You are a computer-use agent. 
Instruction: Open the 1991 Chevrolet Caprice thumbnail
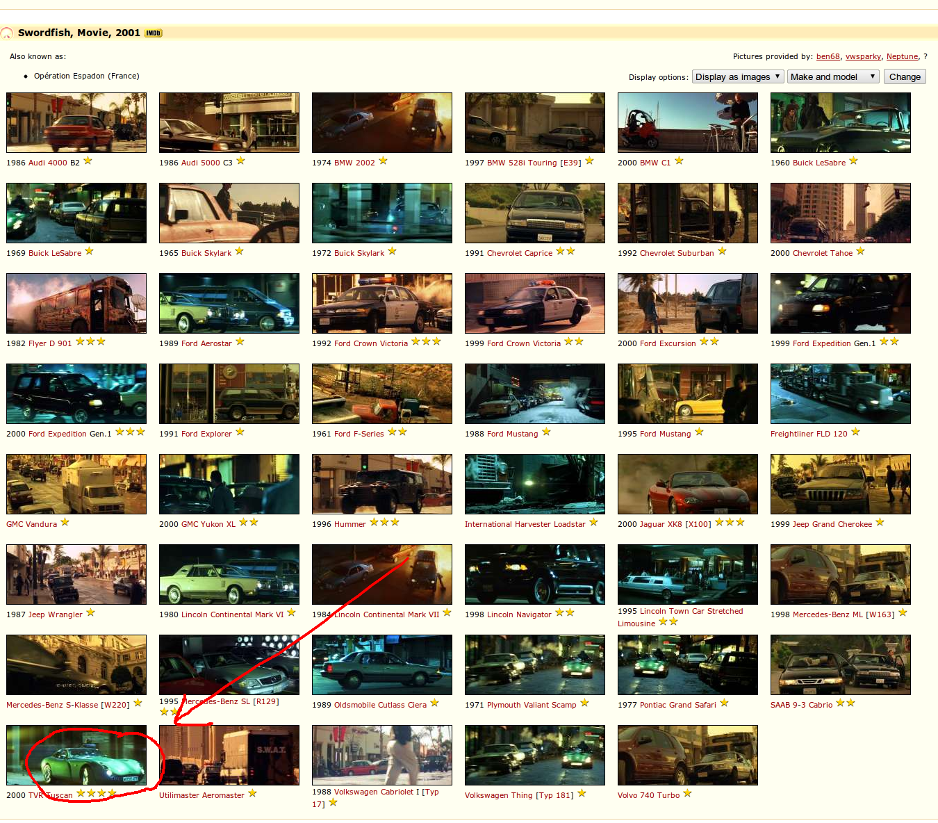(535, 213)
